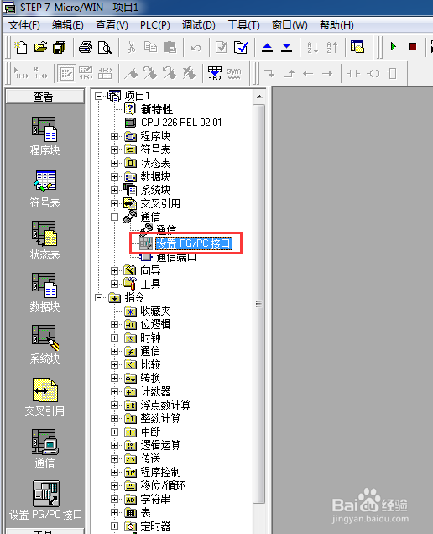Open 系统块 from the 查看 navigation bar
This screenshot has height=534, width=433.
coord(44,344)
